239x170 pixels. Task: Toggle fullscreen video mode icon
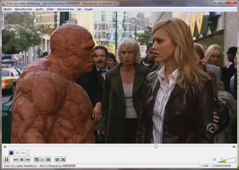pos(36,159)
